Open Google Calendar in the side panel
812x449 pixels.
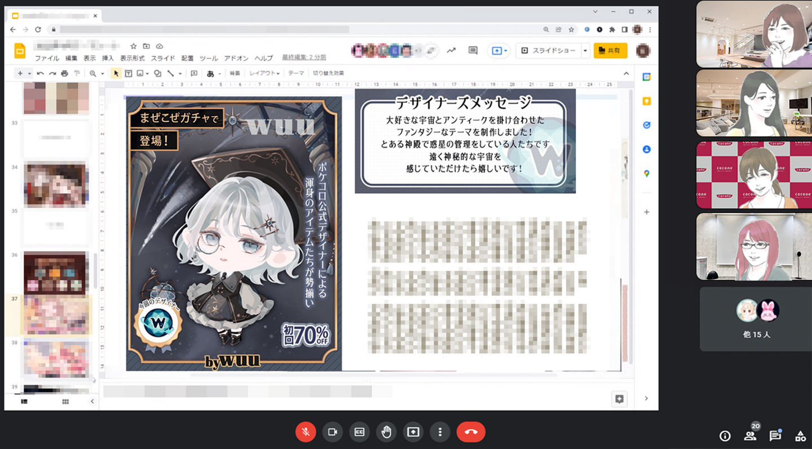click(647, 77)
